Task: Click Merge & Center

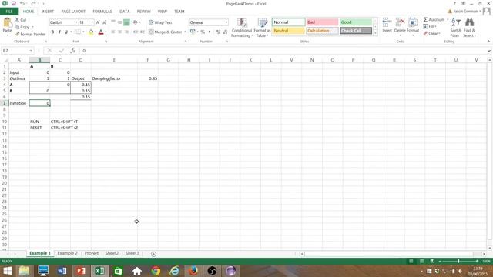Action: pyautogui.click(x=166, y=32)
